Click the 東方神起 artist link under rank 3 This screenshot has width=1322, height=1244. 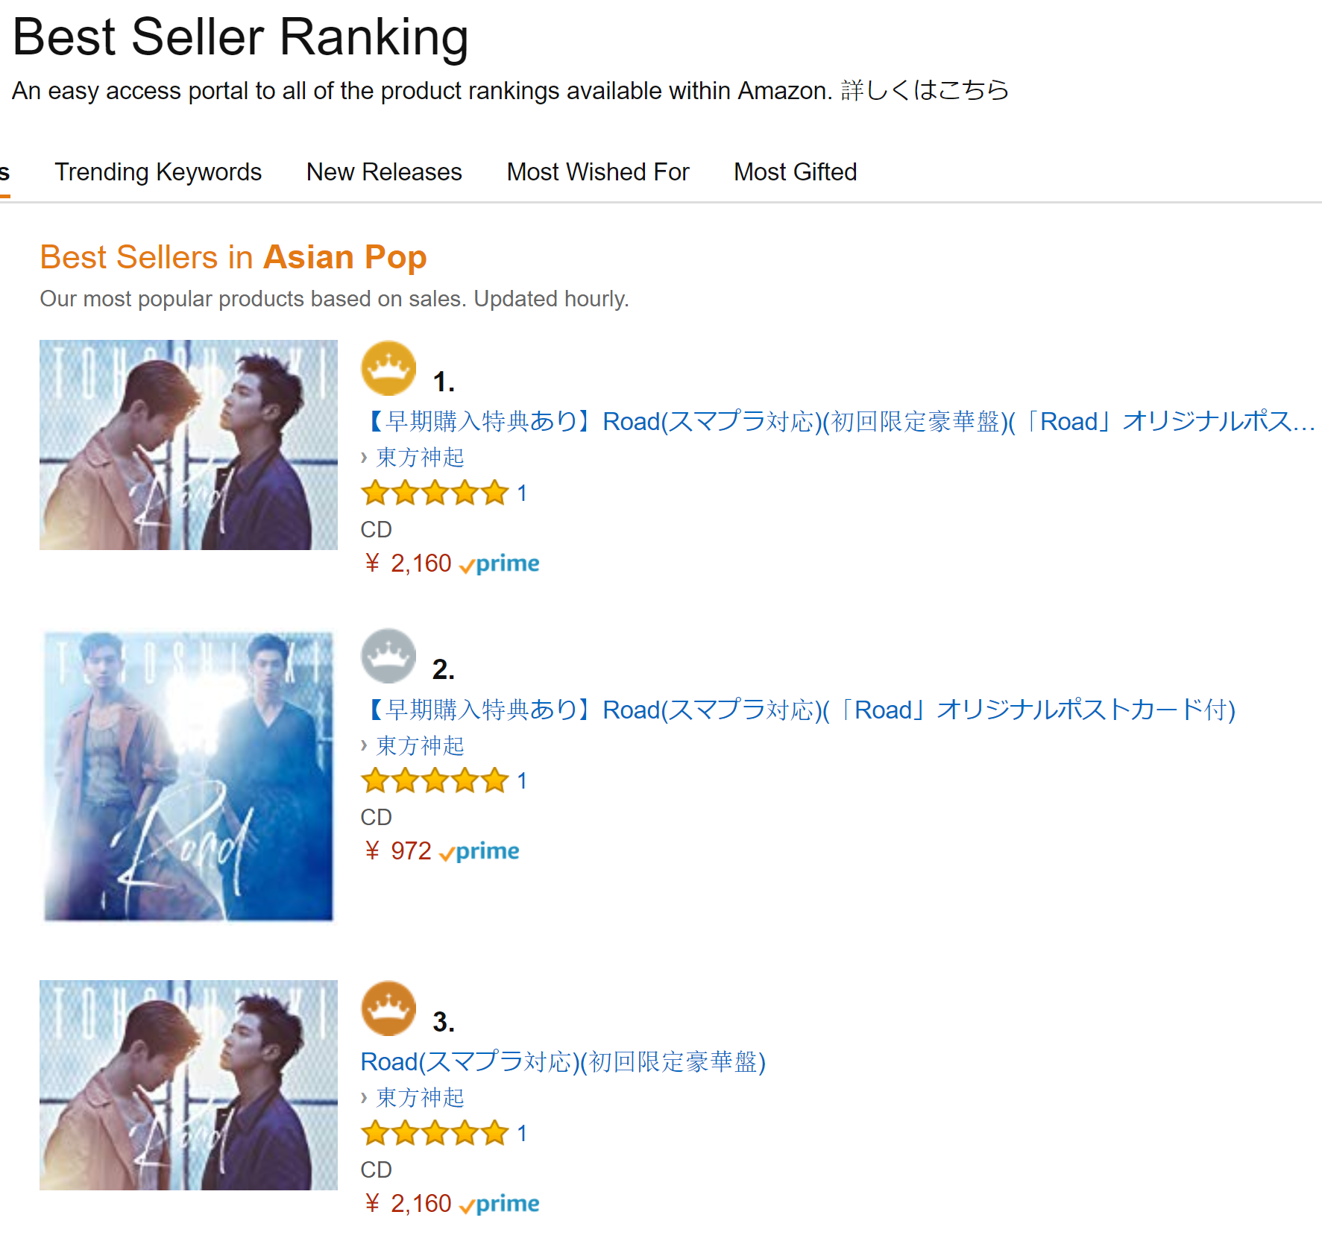[420, 1098]
